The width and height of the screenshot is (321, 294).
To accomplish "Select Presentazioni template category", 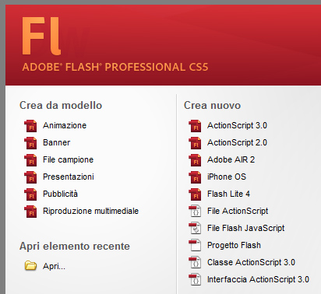I will 69,177.
